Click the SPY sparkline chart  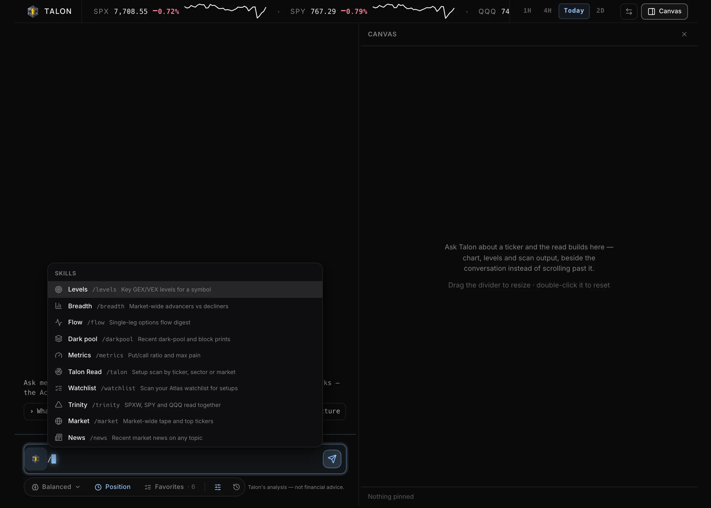coord(413,11)
